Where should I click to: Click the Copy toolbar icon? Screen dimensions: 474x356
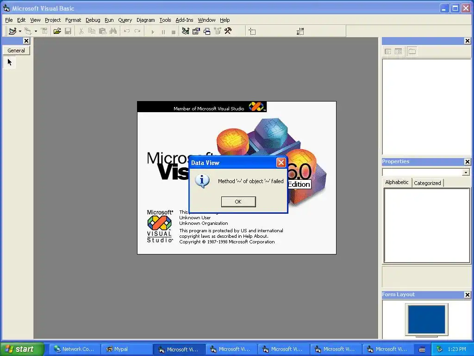click(x=92, y=31)
